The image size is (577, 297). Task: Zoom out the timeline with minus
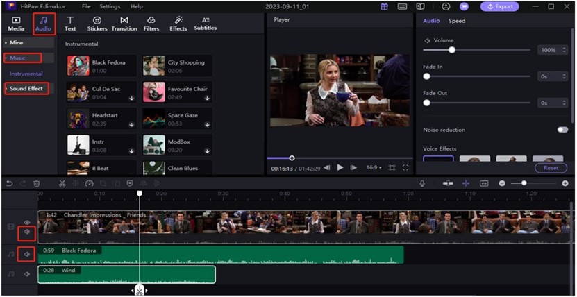pos(502,183)
